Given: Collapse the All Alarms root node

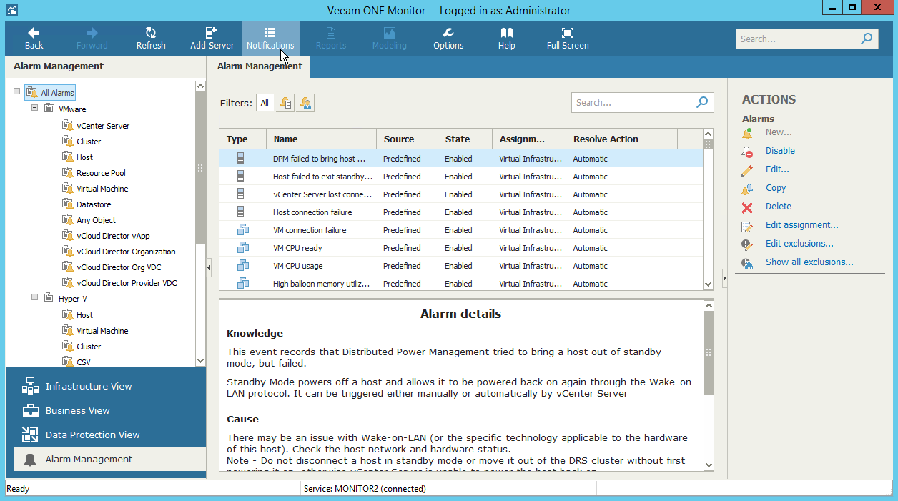Looking at the screenshot, I should pyautogui.click(x=16, y=92).
